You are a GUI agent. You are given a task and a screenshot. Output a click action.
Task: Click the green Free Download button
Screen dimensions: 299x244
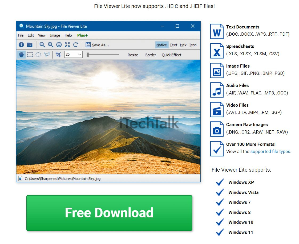109,213
